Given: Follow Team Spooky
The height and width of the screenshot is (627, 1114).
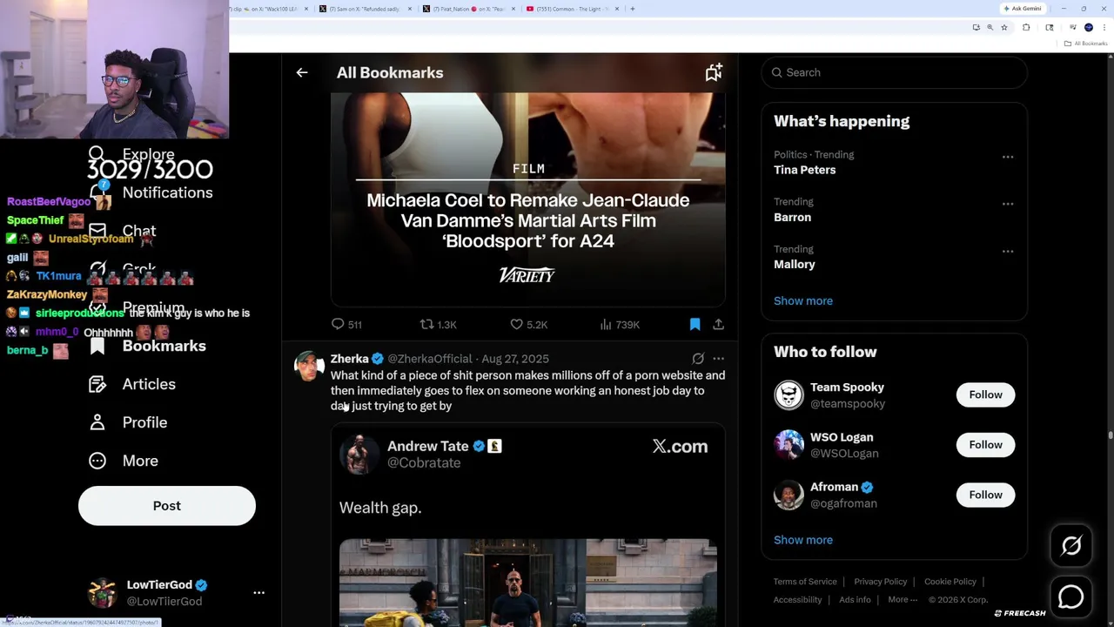Looking at the screenshot, I should click(985, 394).
